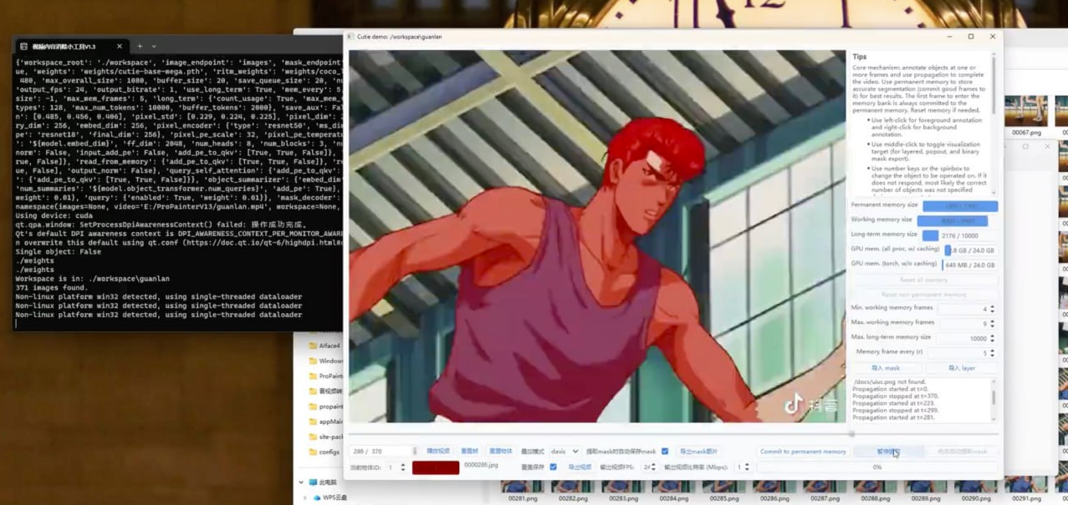Click the Memory frame every (r) spinbox
The height and width of the screenshot is (505, 1068).
[962, 353]
